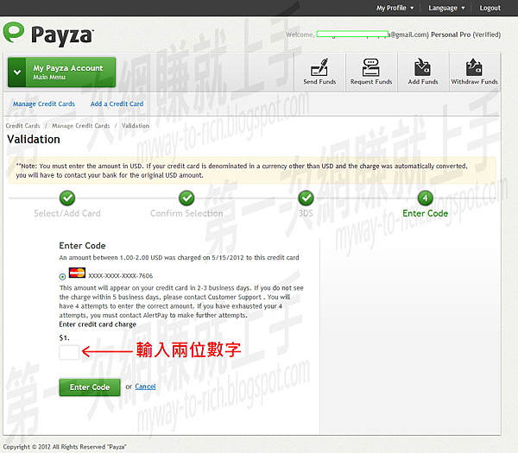The image size is (518, 453).
Task: Click the Enter Code step label
Action: point(425,214)
